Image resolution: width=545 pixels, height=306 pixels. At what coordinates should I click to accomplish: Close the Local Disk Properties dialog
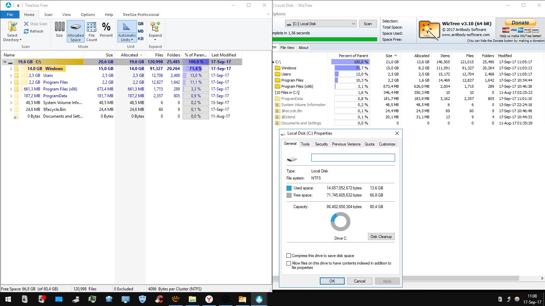(x=397, y=133)
